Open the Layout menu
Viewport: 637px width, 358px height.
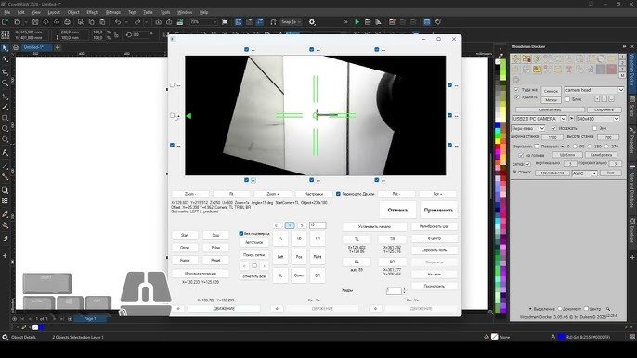click(x=54, y=13)
